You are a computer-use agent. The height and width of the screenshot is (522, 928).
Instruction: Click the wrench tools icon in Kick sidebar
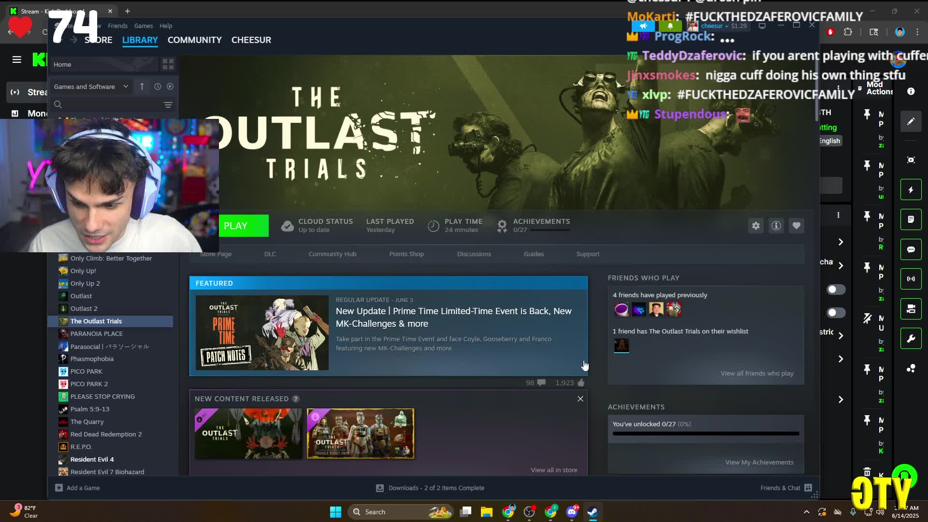[911, 338]
